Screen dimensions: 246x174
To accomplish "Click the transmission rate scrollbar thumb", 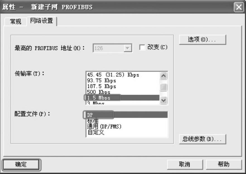I will (x=163, y=87).
